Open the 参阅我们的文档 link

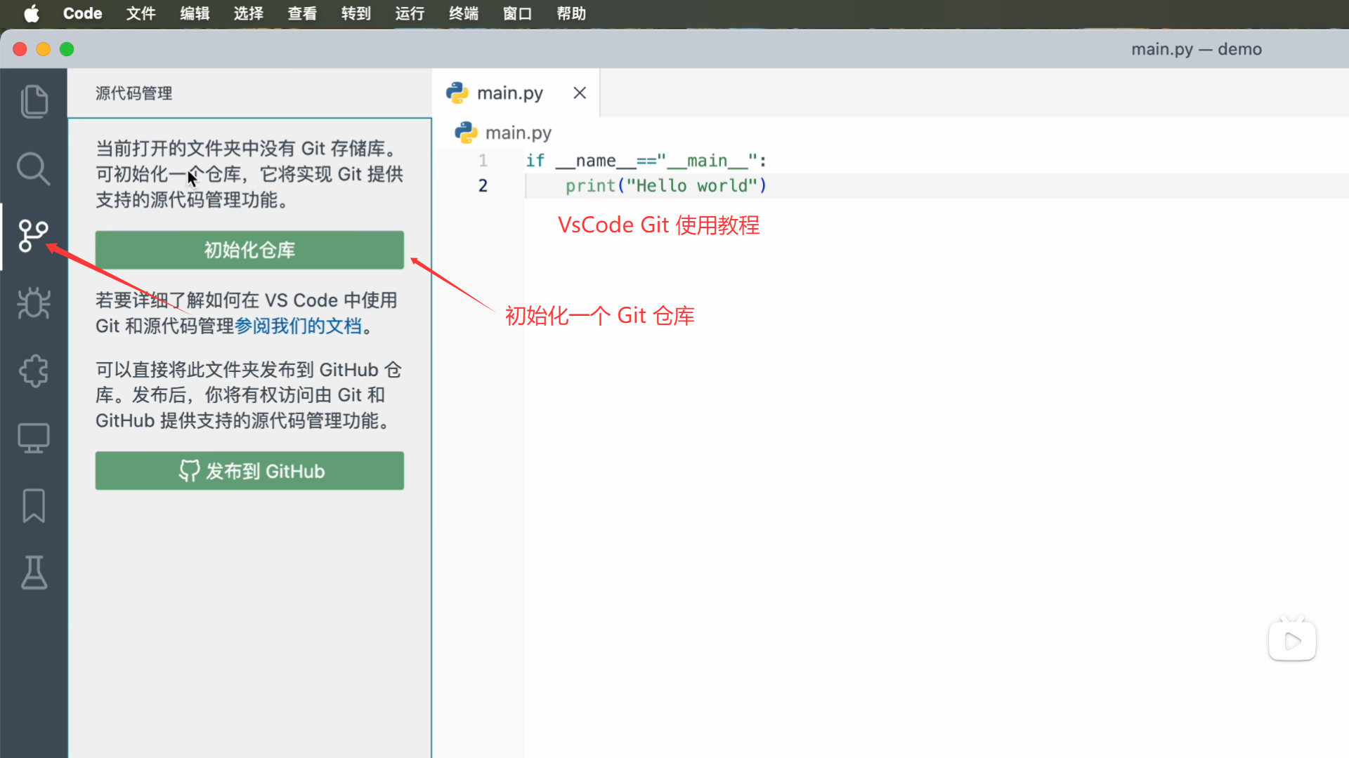coord(298,326)
